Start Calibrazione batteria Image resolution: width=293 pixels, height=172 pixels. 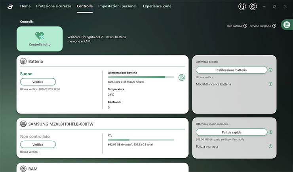click(232, 70)
